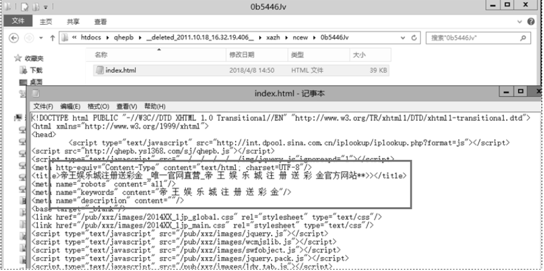Open quick access toolbar customize dropdown
The image size is (544, 271).
point(46,7)
